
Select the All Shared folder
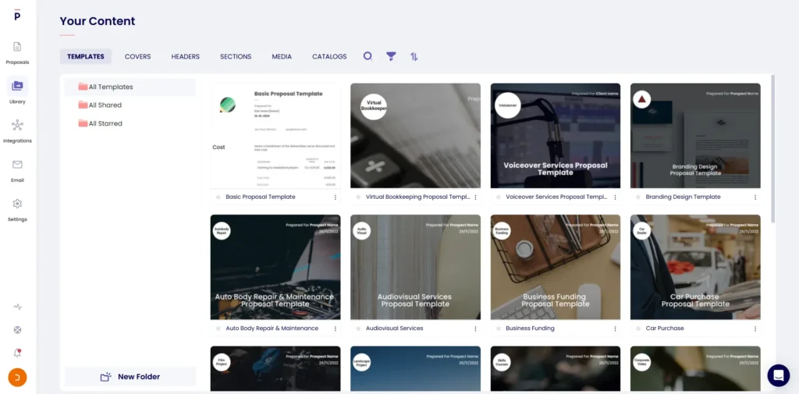[x=105, y=105]
